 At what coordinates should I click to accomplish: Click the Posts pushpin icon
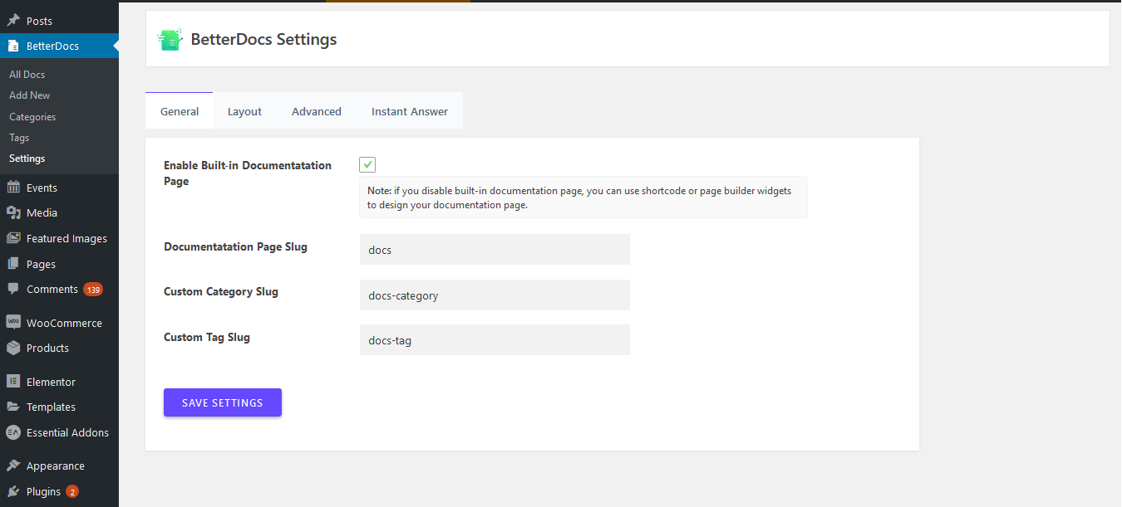[13, 21]
